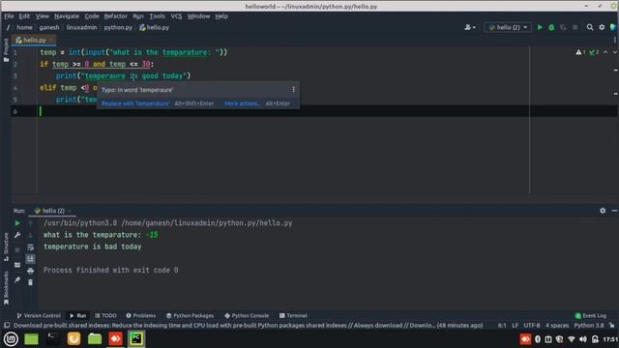Image resolution: width=619 pixels, height=348 pixels.
Task: Click the 6:1 line column indicator
Action: pyautogui.click(x=502, y=326)
